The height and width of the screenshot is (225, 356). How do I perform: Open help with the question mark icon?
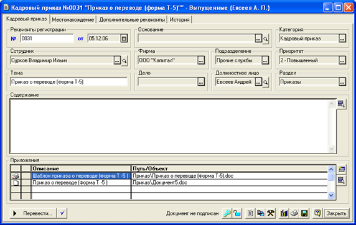click(x=317, y=213)
